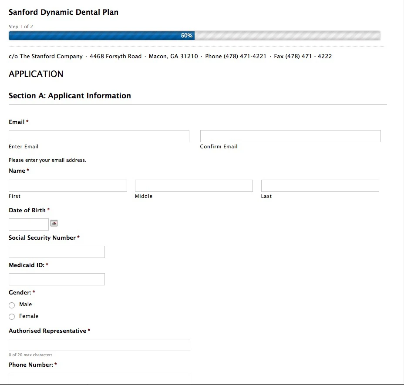Select the Female gender radio button
The image size is (404, 385).
(x=12, y=317)
